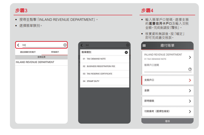Select 01 TAX DEMAND NOTE bill type
This screenshot has width=204, height=135.
pos(94,59)
